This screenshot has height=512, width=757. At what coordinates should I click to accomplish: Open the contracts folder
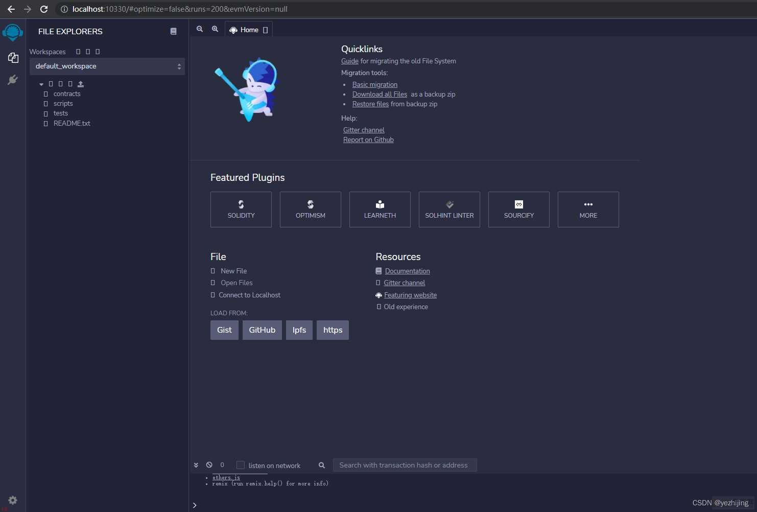[x=67, y=94]
